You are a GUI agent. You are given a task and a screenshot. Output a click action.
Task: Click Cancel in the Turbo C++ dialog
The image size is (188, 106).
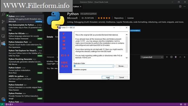(121, 77)
